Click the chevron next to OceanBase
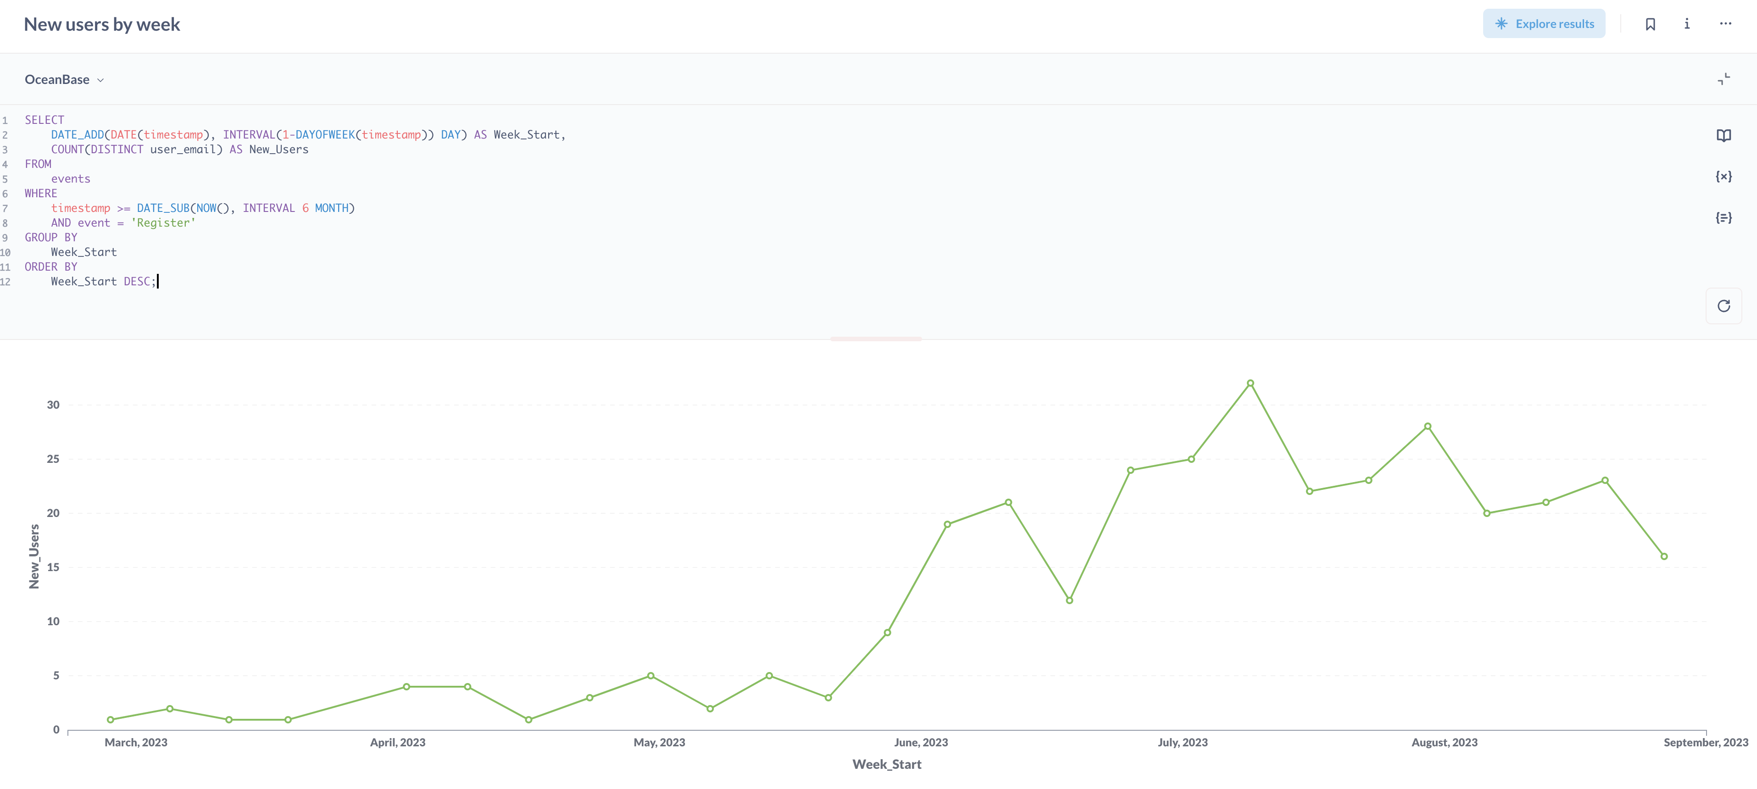This screenshot has height=789, width=1757. [x=101, y=80]
